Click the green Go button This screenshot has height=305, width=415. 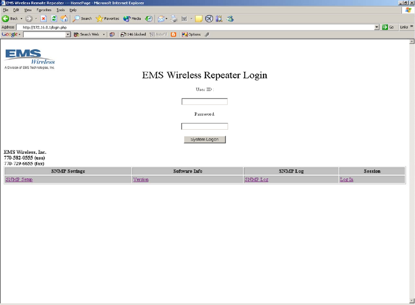(388, 27)
